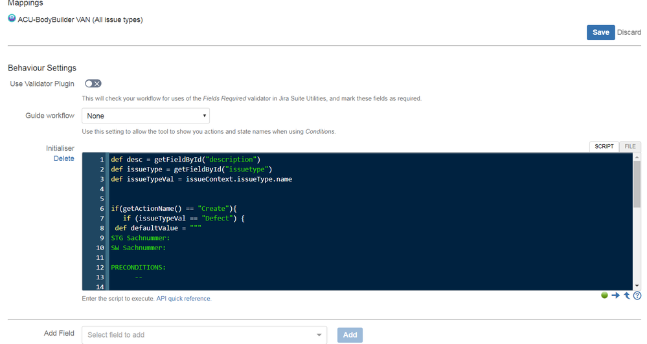This screenshot has height=344, width=647.
Task: Click the script editor scroll-up arrow
Action: (x=637, y=157)
